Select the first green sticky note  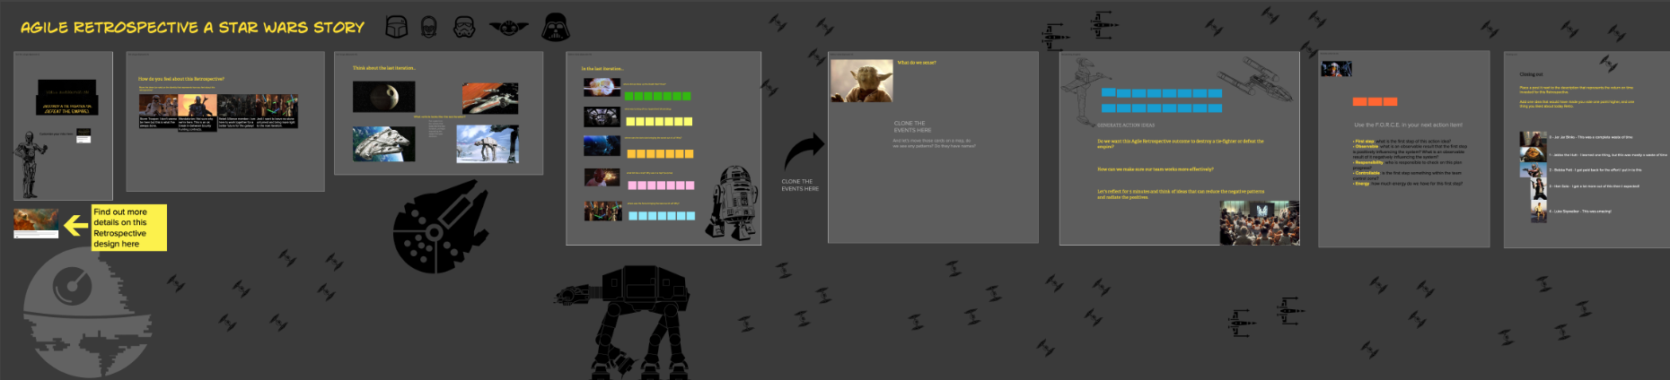[629, 96]
